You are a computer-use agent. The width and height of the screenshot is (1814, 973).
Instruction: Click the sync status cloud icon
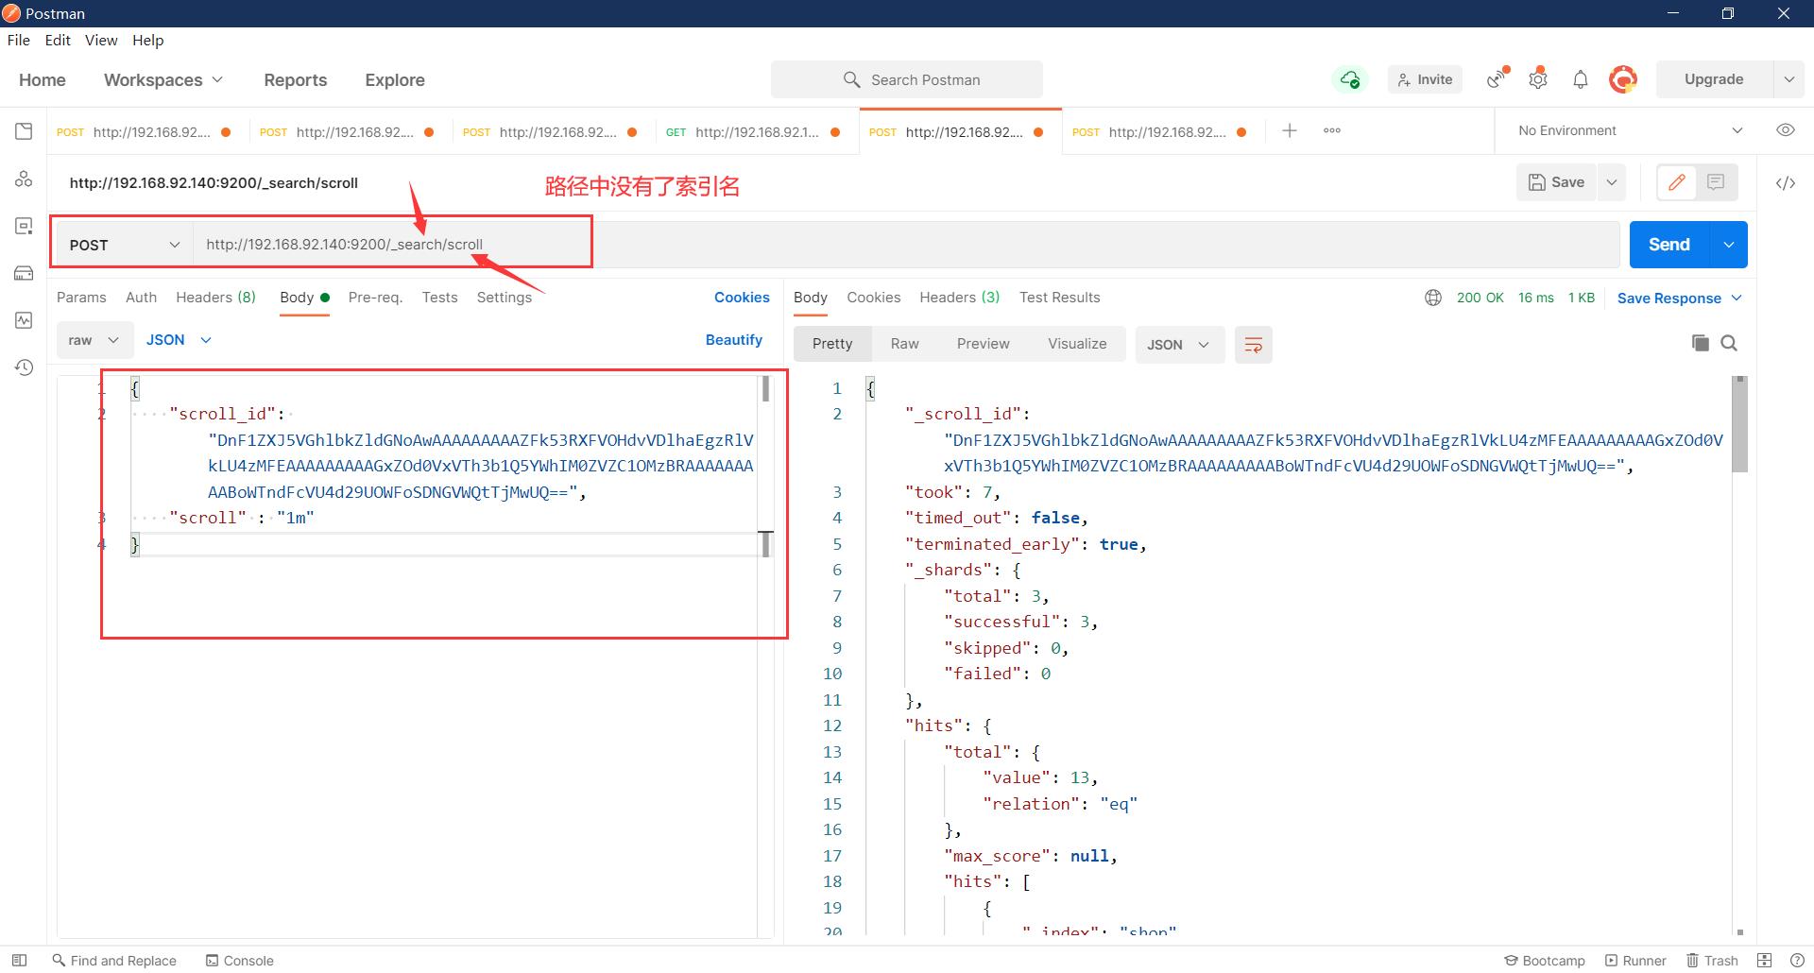[x=1350, y=79]
